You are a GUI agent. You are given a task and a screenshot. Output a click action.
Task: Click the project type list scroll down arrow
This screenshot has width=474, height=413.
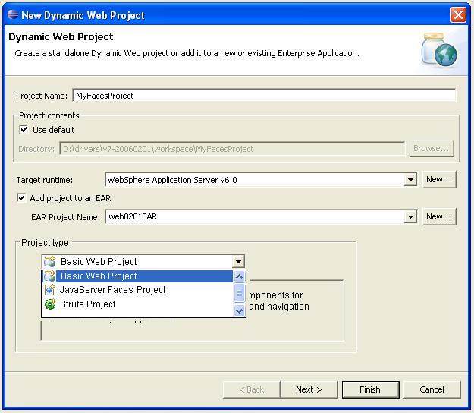[x=239, y=311]
